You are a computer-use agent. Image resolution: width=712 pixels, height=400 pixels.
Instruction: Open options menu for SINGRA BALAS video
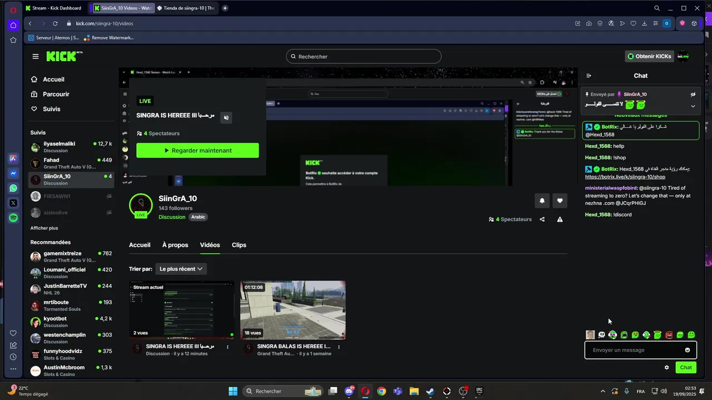tap(339, 347)
